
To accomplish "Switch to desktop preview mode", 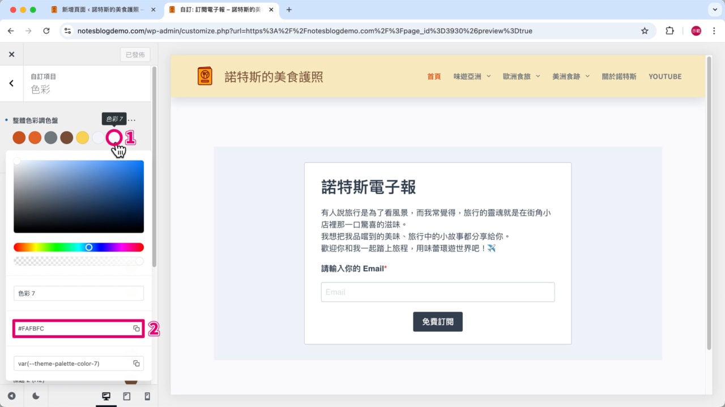I will click(106, 396).
